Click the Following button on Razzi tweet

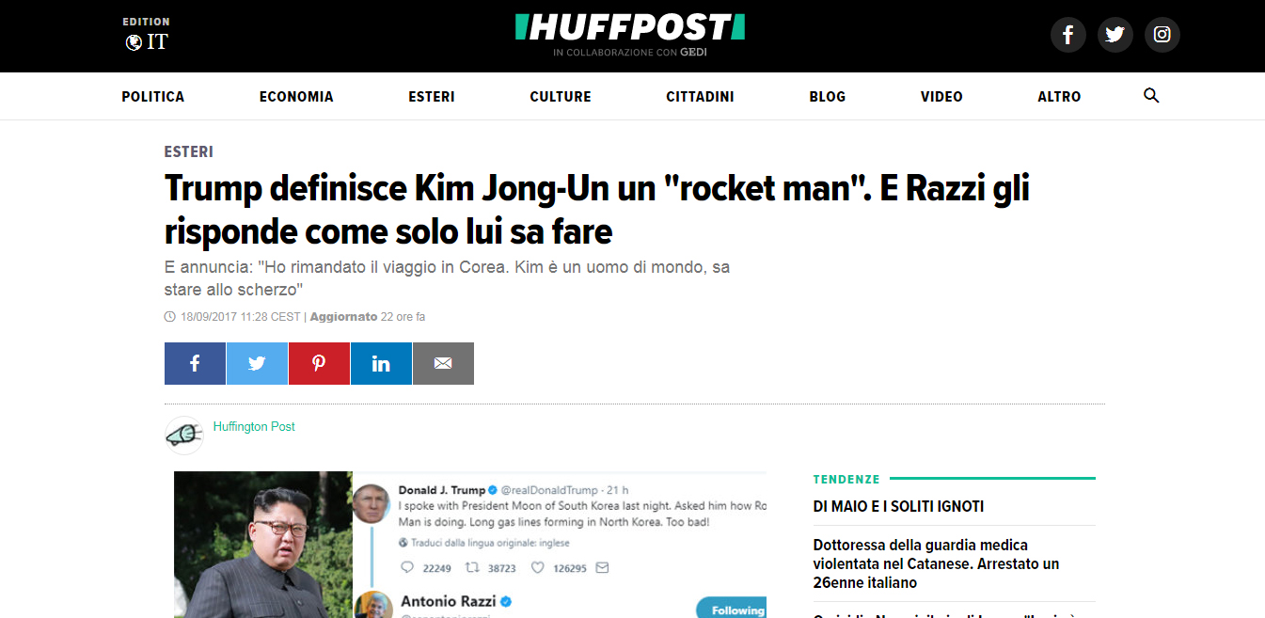732,609
